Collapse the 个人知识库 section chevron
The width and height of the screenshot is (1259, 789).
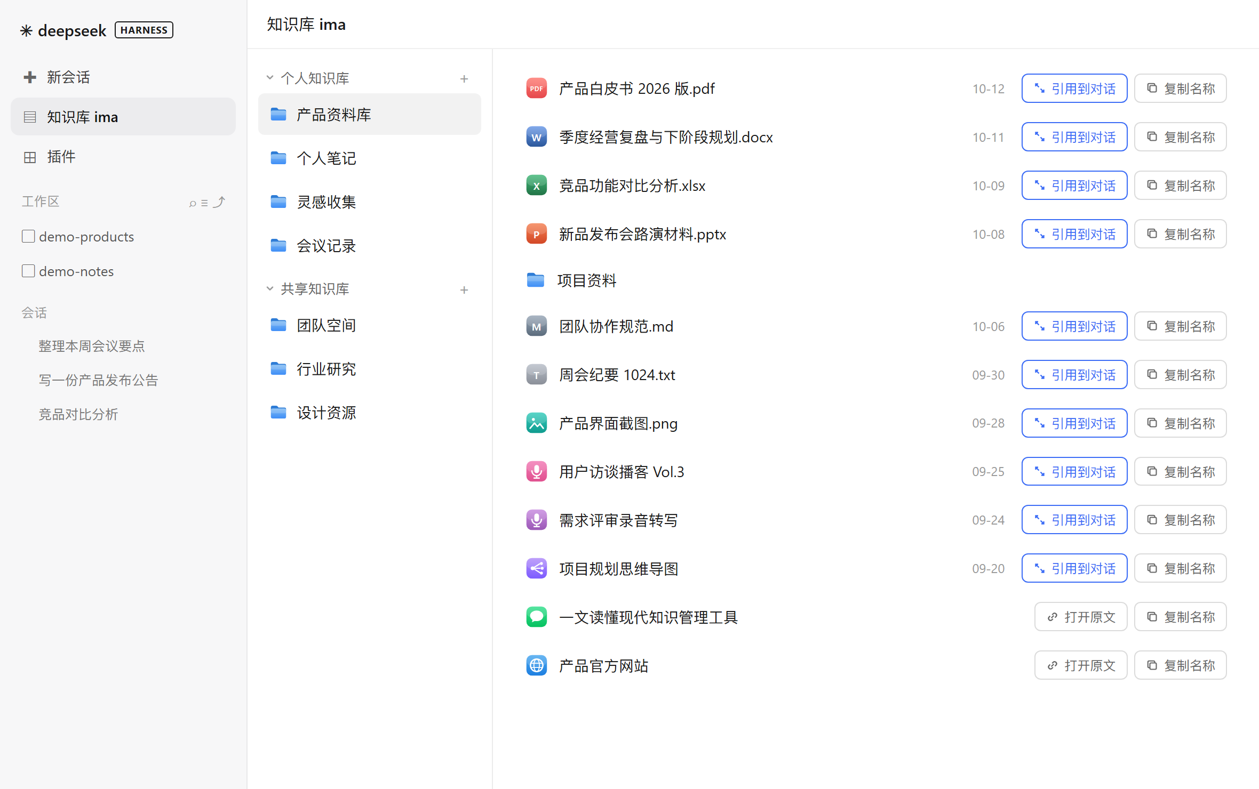270,78
